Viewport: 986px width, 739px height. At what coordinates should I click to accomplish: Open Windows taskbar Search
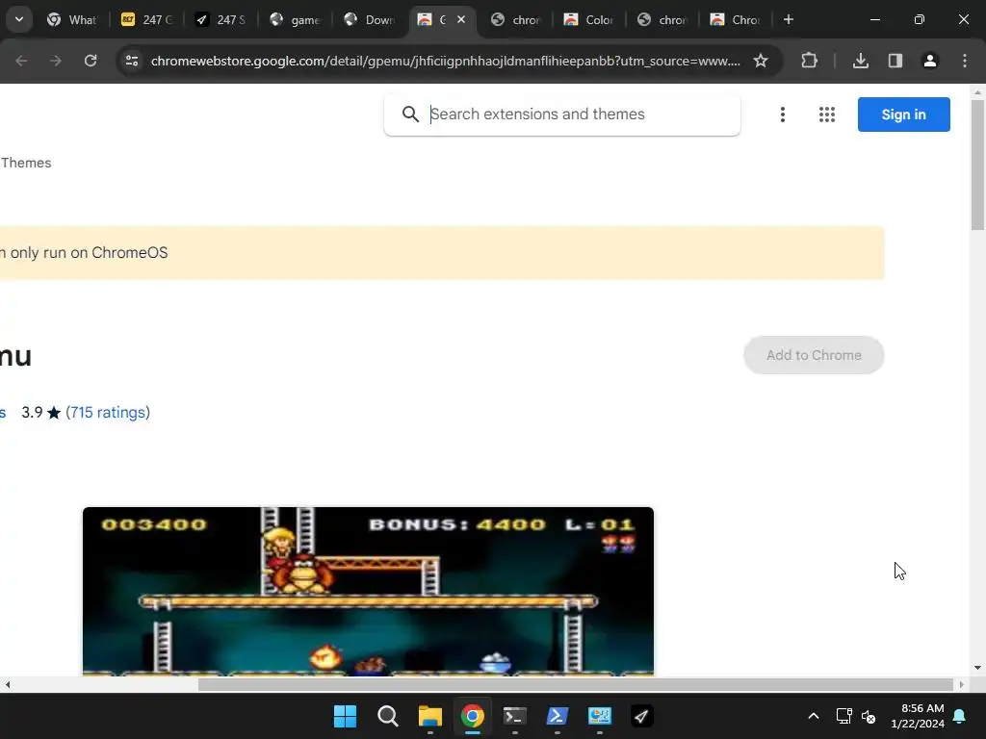pos(387,716)
